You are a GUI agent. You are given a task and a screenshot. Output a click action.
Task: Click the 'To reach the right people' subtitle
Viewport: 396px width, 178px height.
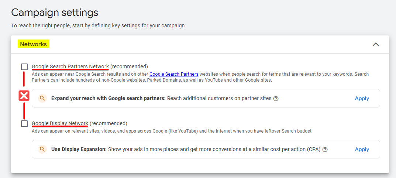[x=98, y=25]
